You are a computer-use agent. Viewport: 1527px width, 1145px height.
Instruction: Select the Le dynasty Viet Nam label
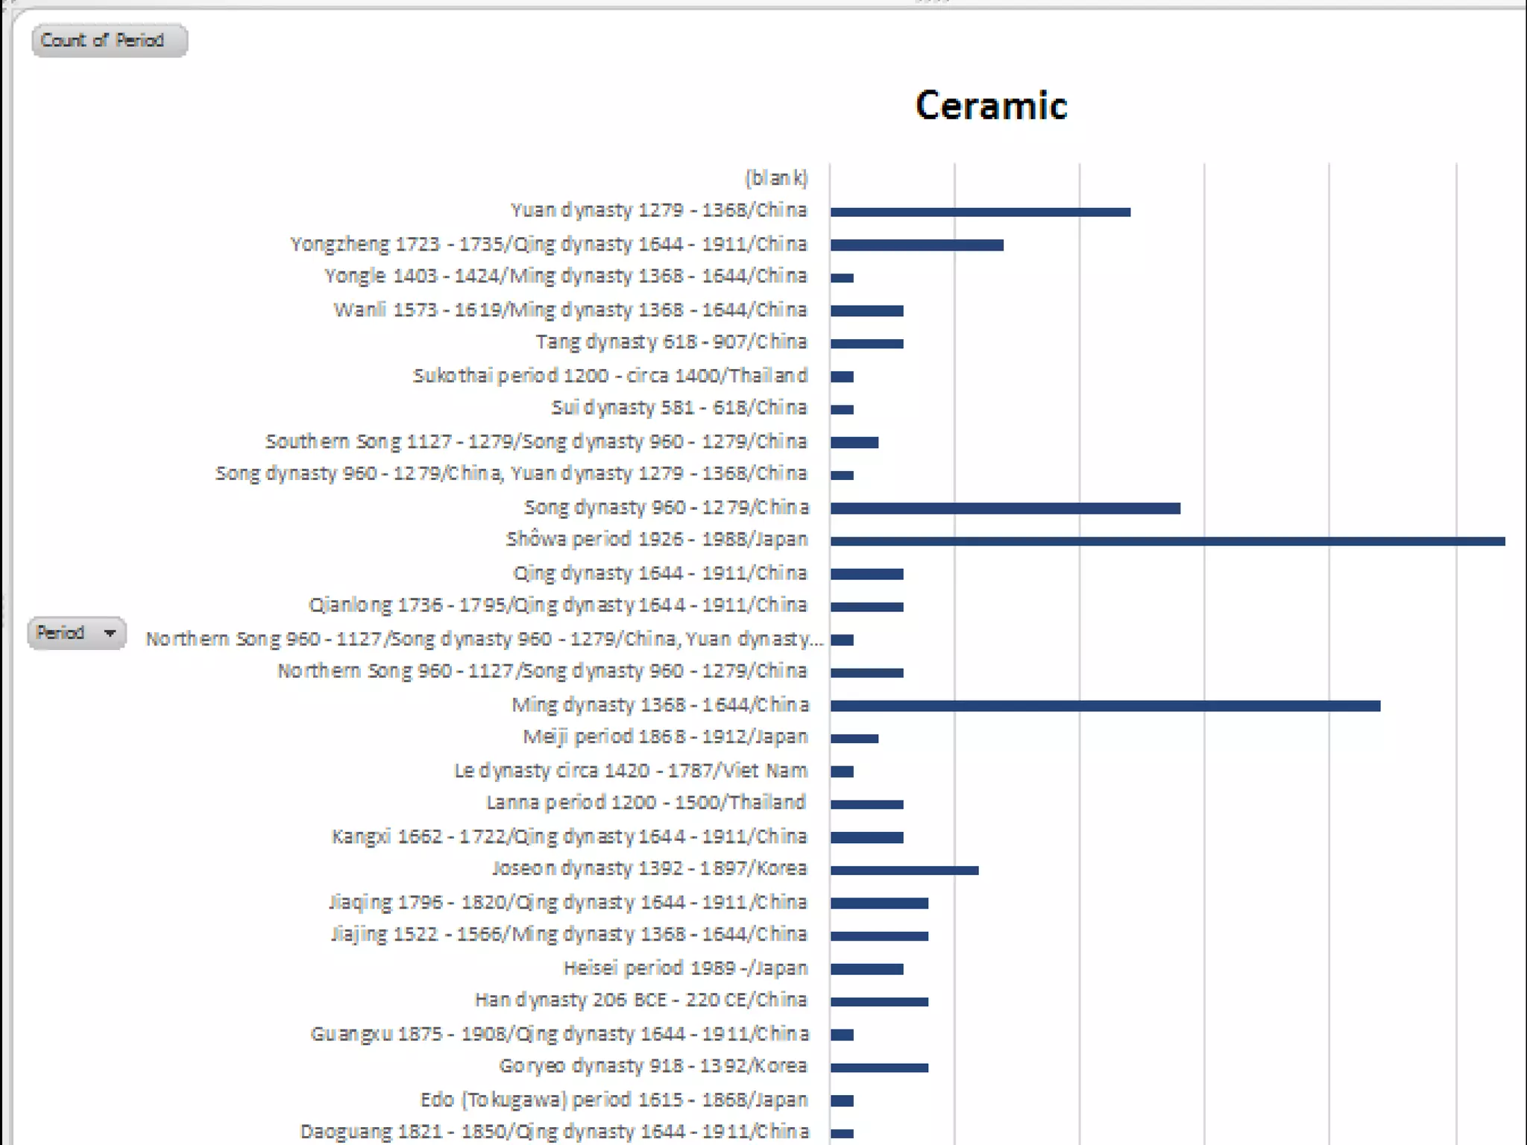[x=631, y=771]
